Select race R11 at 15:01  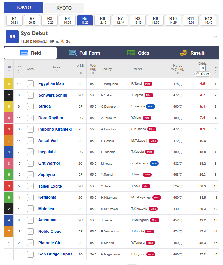point(190,20)
